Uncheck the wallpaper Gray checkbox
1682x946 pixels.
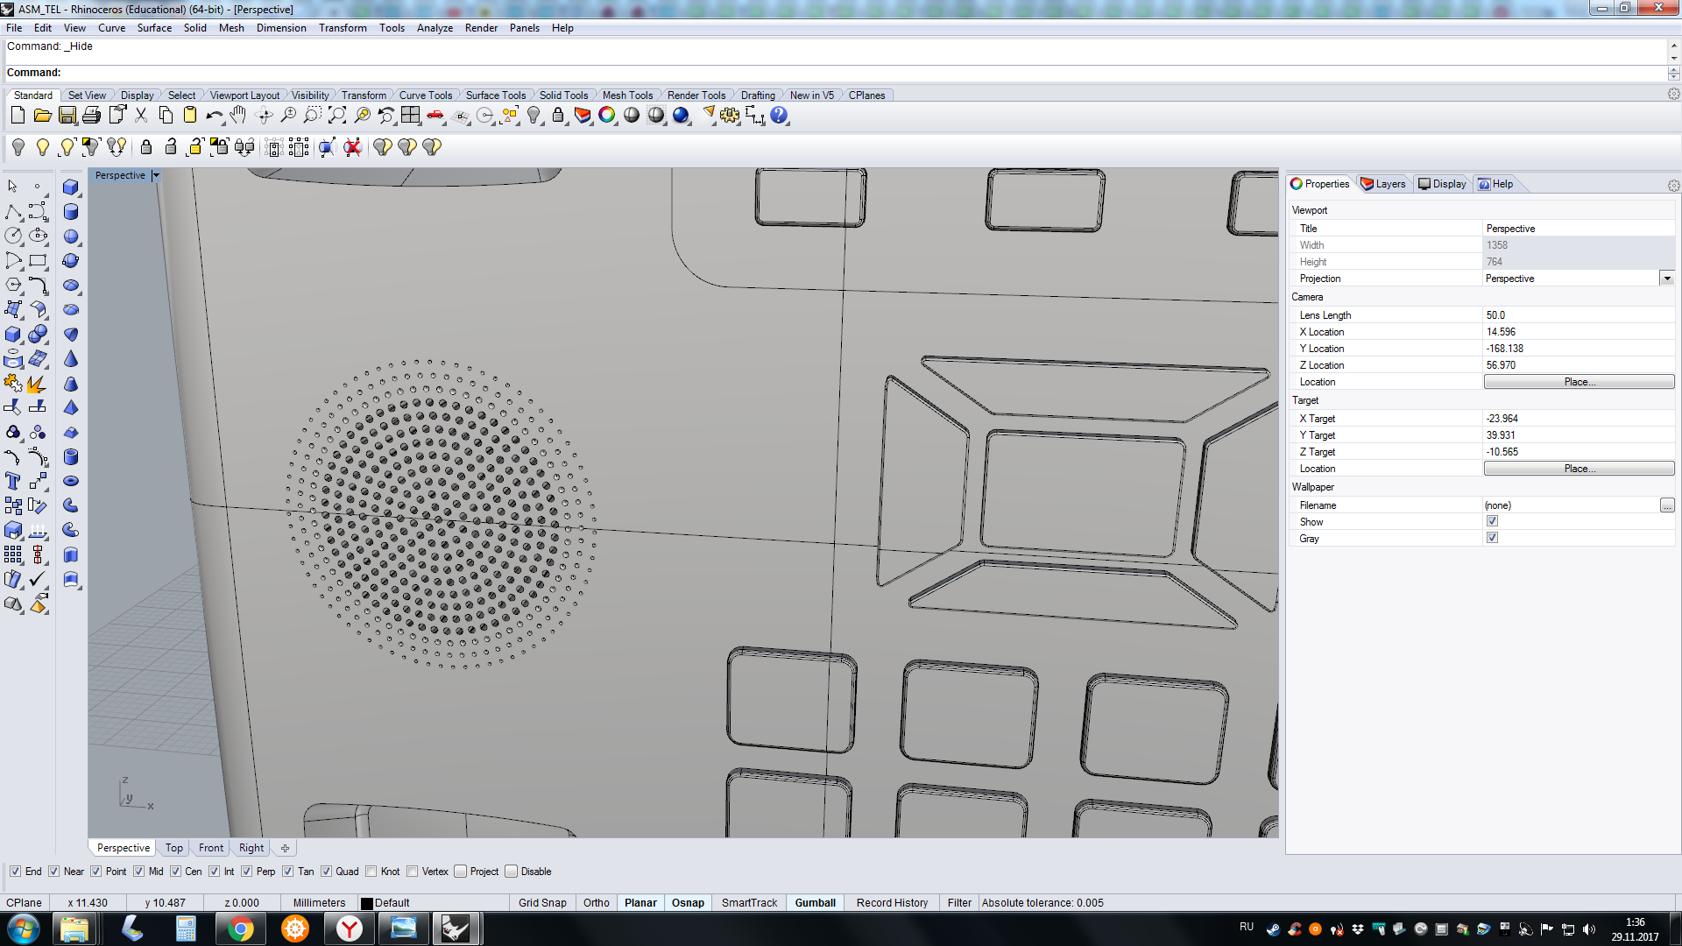point(1492,538)
